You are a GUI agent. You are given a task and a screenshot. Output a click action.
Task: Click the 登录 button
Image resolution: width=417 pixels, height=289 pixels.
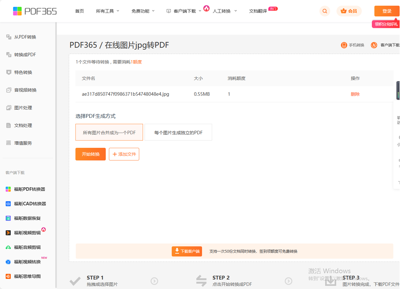point(387,11)
